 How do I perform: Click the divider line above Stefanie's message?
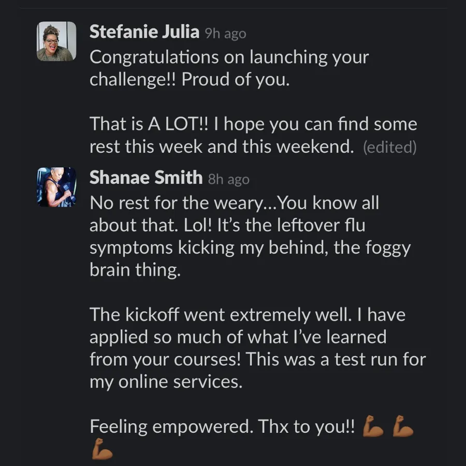(x=234, y=8)
